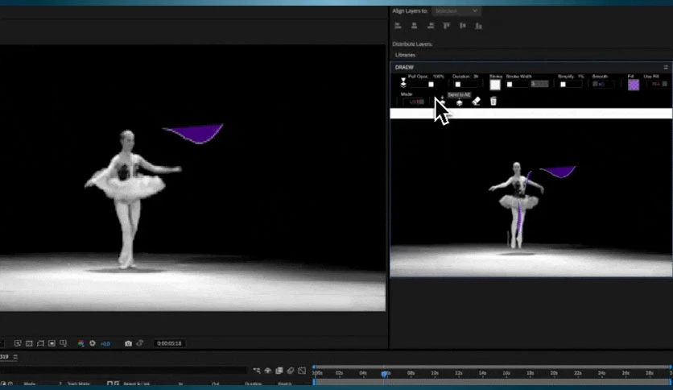Viewport: 673px width, 390px height.
Task: Click the fast previews monitor icon
Action: coord(52,343)
